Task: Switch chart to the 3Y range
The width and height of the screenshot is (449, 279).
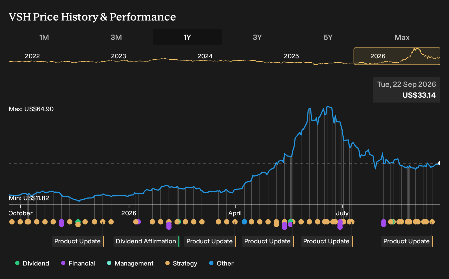Action: point(257,37)
